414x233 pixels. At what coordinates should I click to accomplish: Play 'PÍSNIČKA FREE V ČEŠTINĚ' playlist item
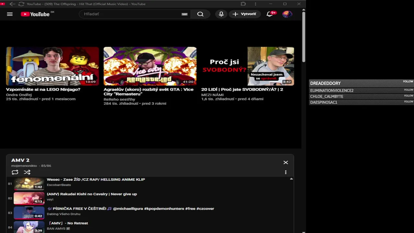130,208
